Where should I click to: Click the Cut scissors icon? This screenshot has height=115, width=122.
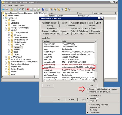20,9
